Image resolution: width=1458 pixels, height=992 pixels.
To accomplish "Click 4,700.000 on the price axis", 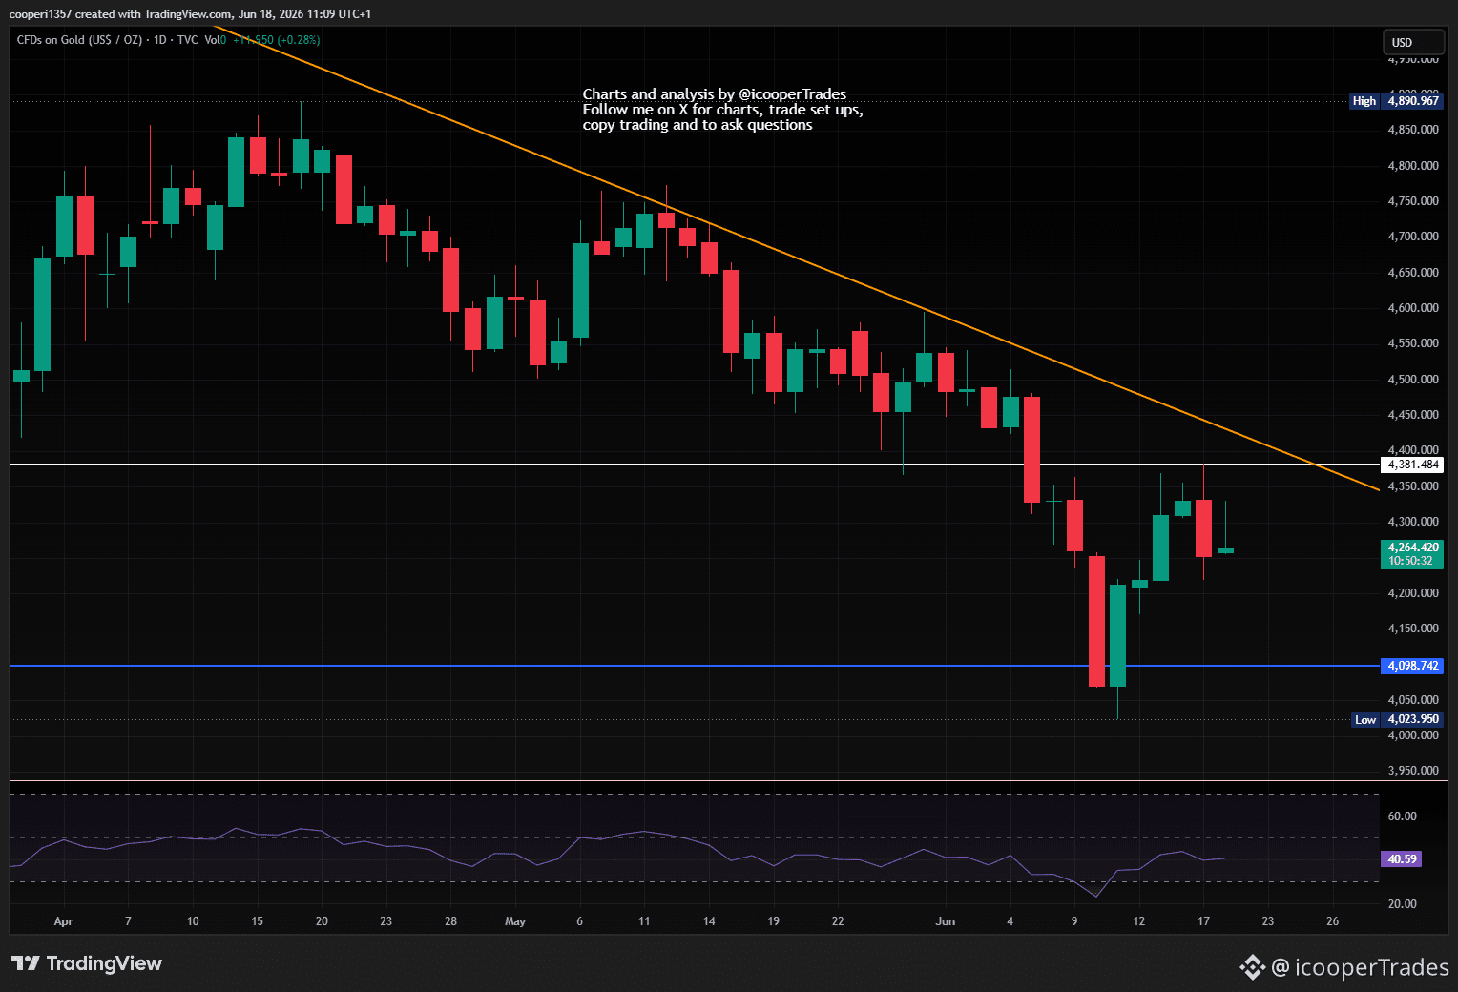I will pos(1413,237).
